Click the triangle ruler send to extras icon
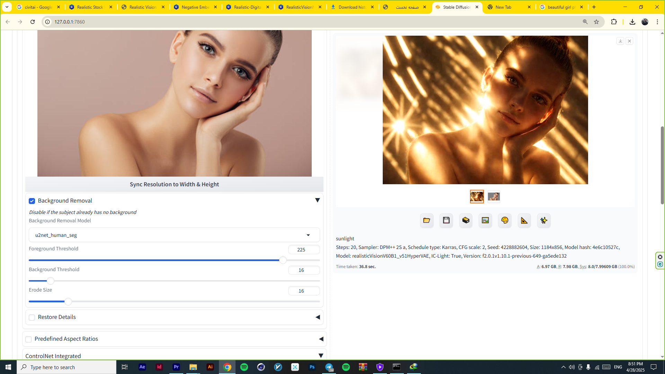 tap(524, 221)
